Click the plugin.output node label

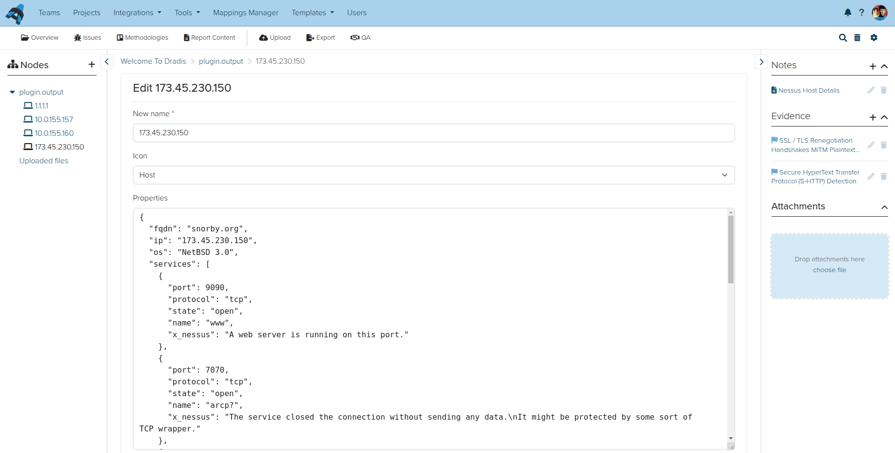click(x=41, y=92)
